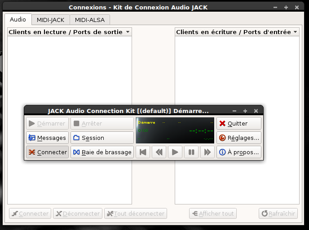Screen dimensions: 309x230
Task: Close the Connexions window
Action: point(297,8)
